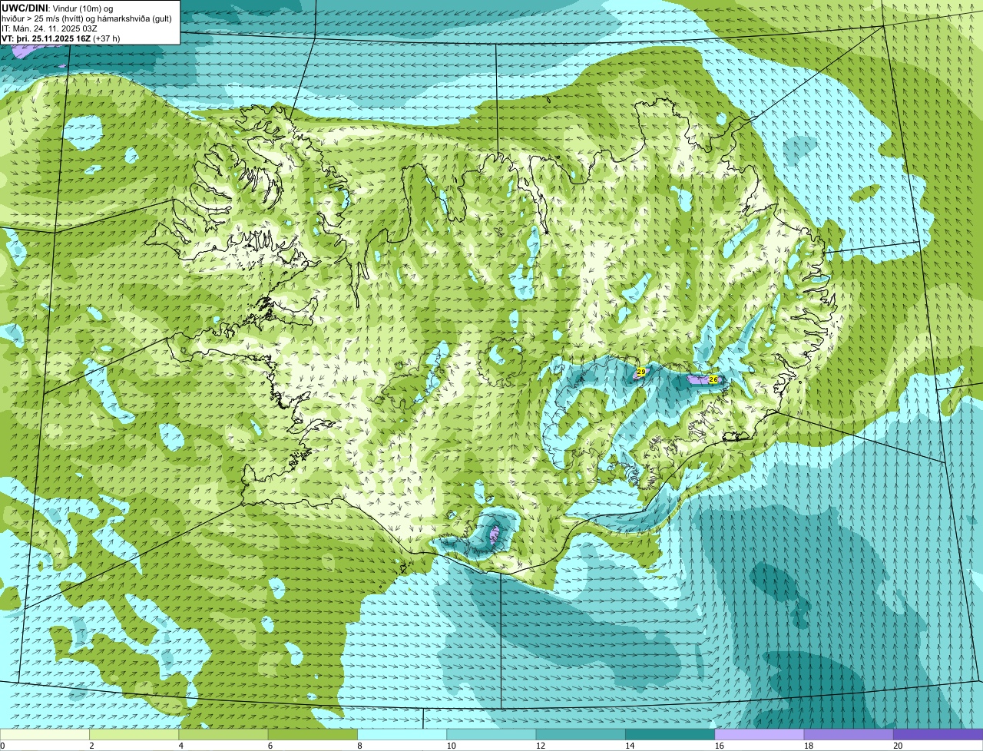Click the legend label '20'
This screenshot has height=751, width=983.
[x=898, y=746]
